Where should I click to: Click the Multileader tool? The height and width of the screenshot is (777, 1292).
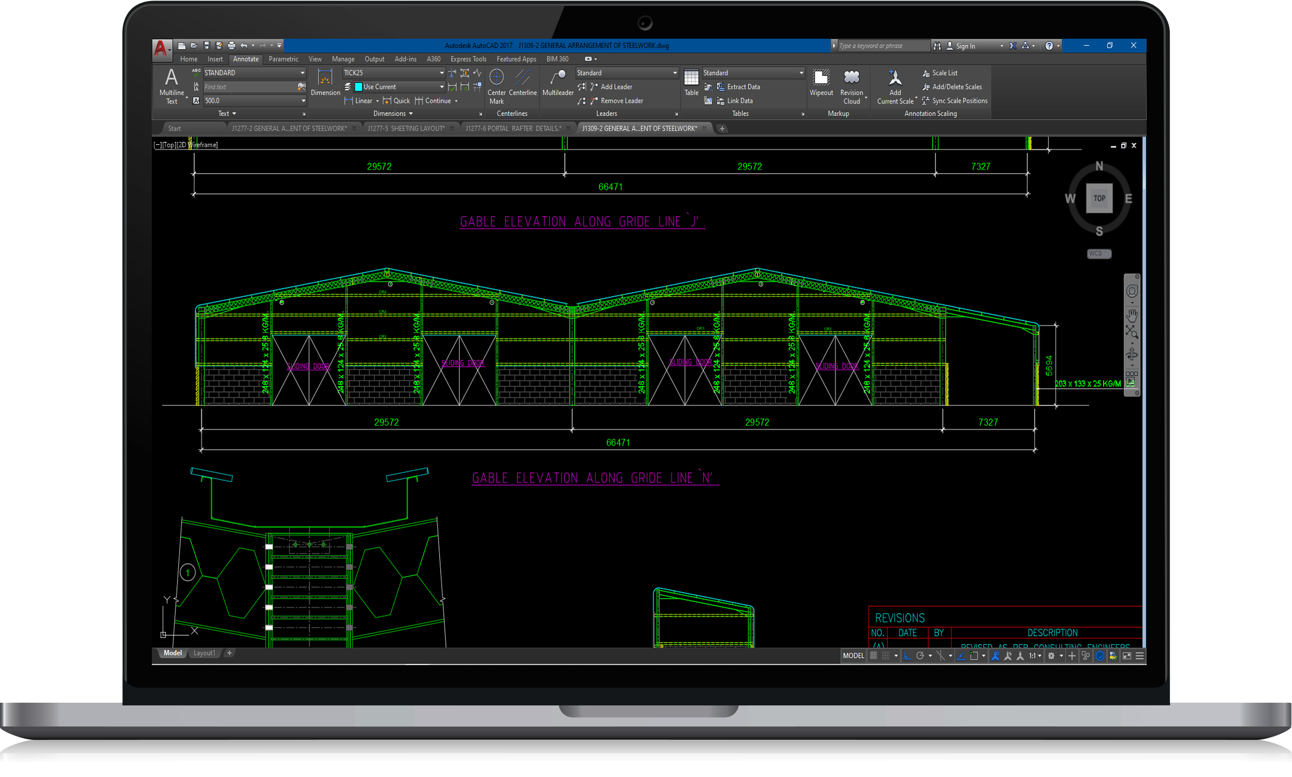pos(558,82)
